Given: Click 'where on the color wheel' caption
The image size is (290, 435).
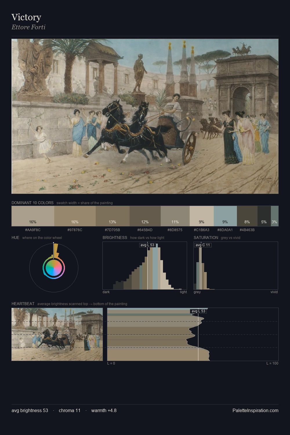Looking at the screenshot, I should coord(42,238).
